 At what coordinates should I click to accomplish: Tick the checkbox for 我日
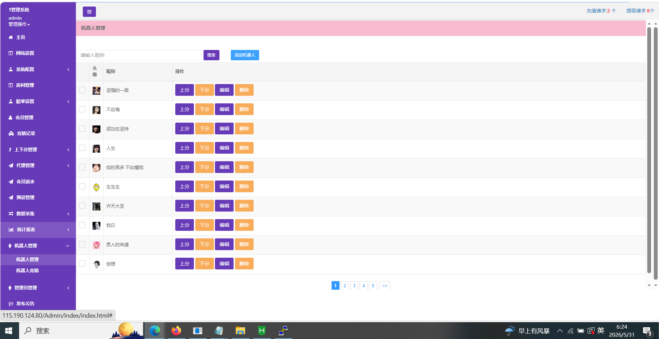pos(82,225)
